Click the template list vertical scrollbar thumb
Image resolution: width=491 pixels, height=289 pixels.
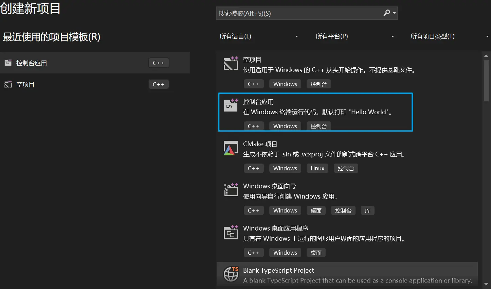coord(486,81)
